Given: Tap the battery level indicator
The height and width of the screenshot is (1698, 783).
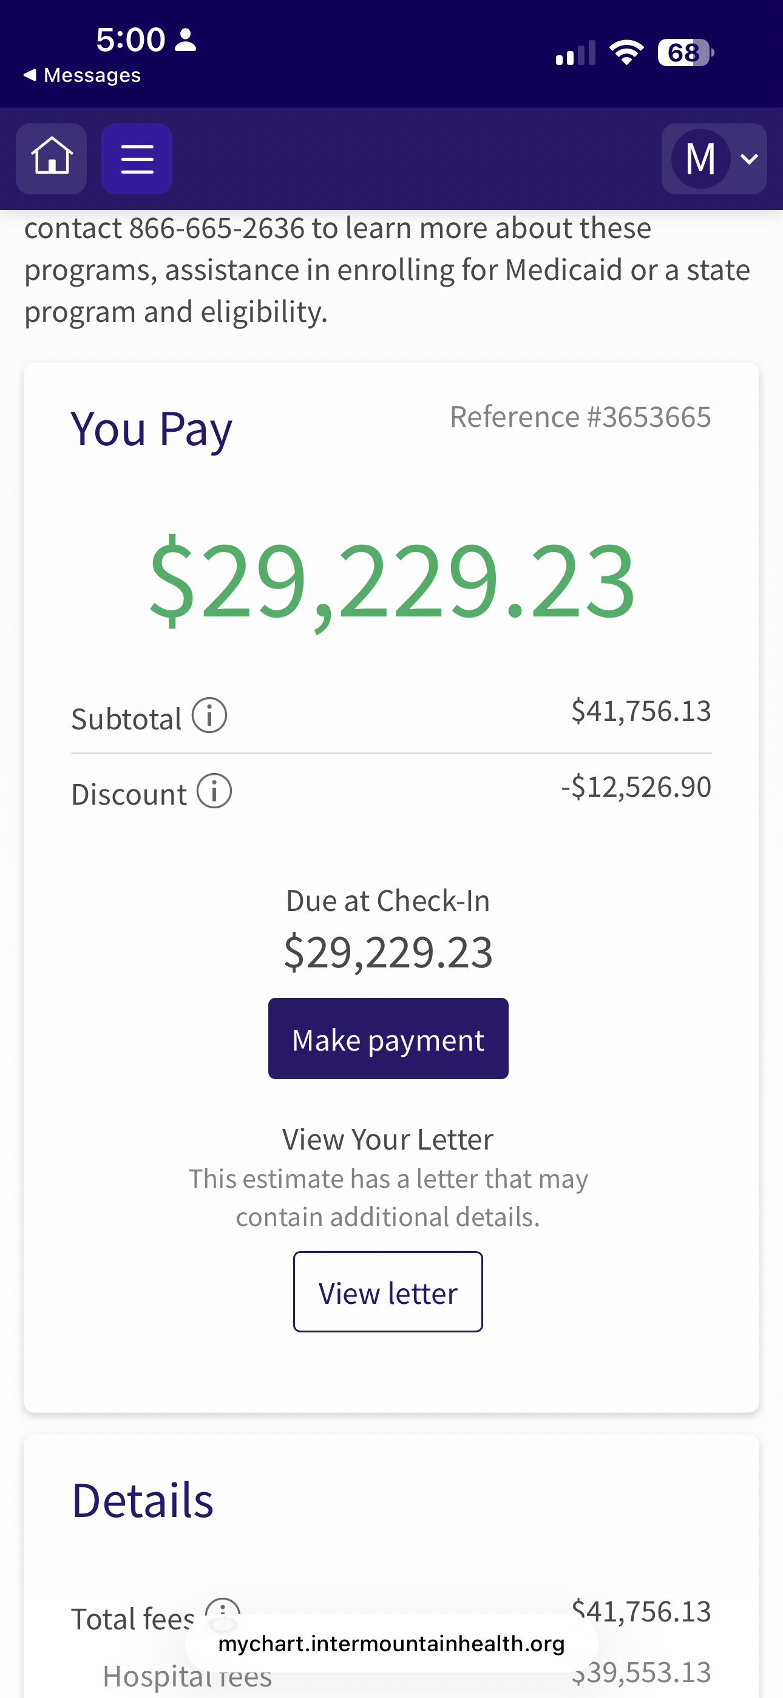Looking at the screenshot, I should coord(685,53).
